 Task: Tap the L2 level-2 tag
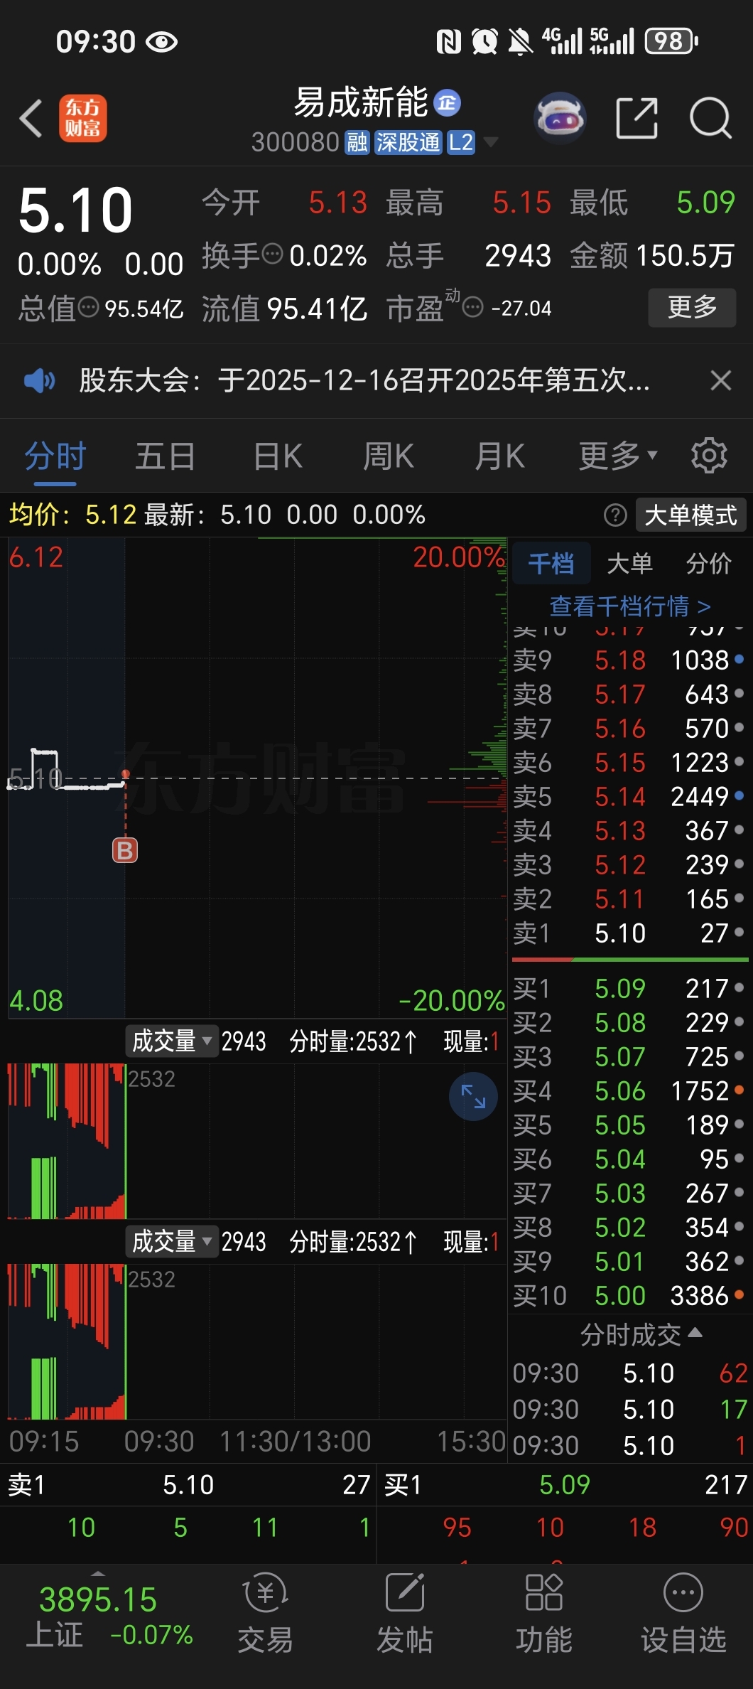click(x=461, y=142)
